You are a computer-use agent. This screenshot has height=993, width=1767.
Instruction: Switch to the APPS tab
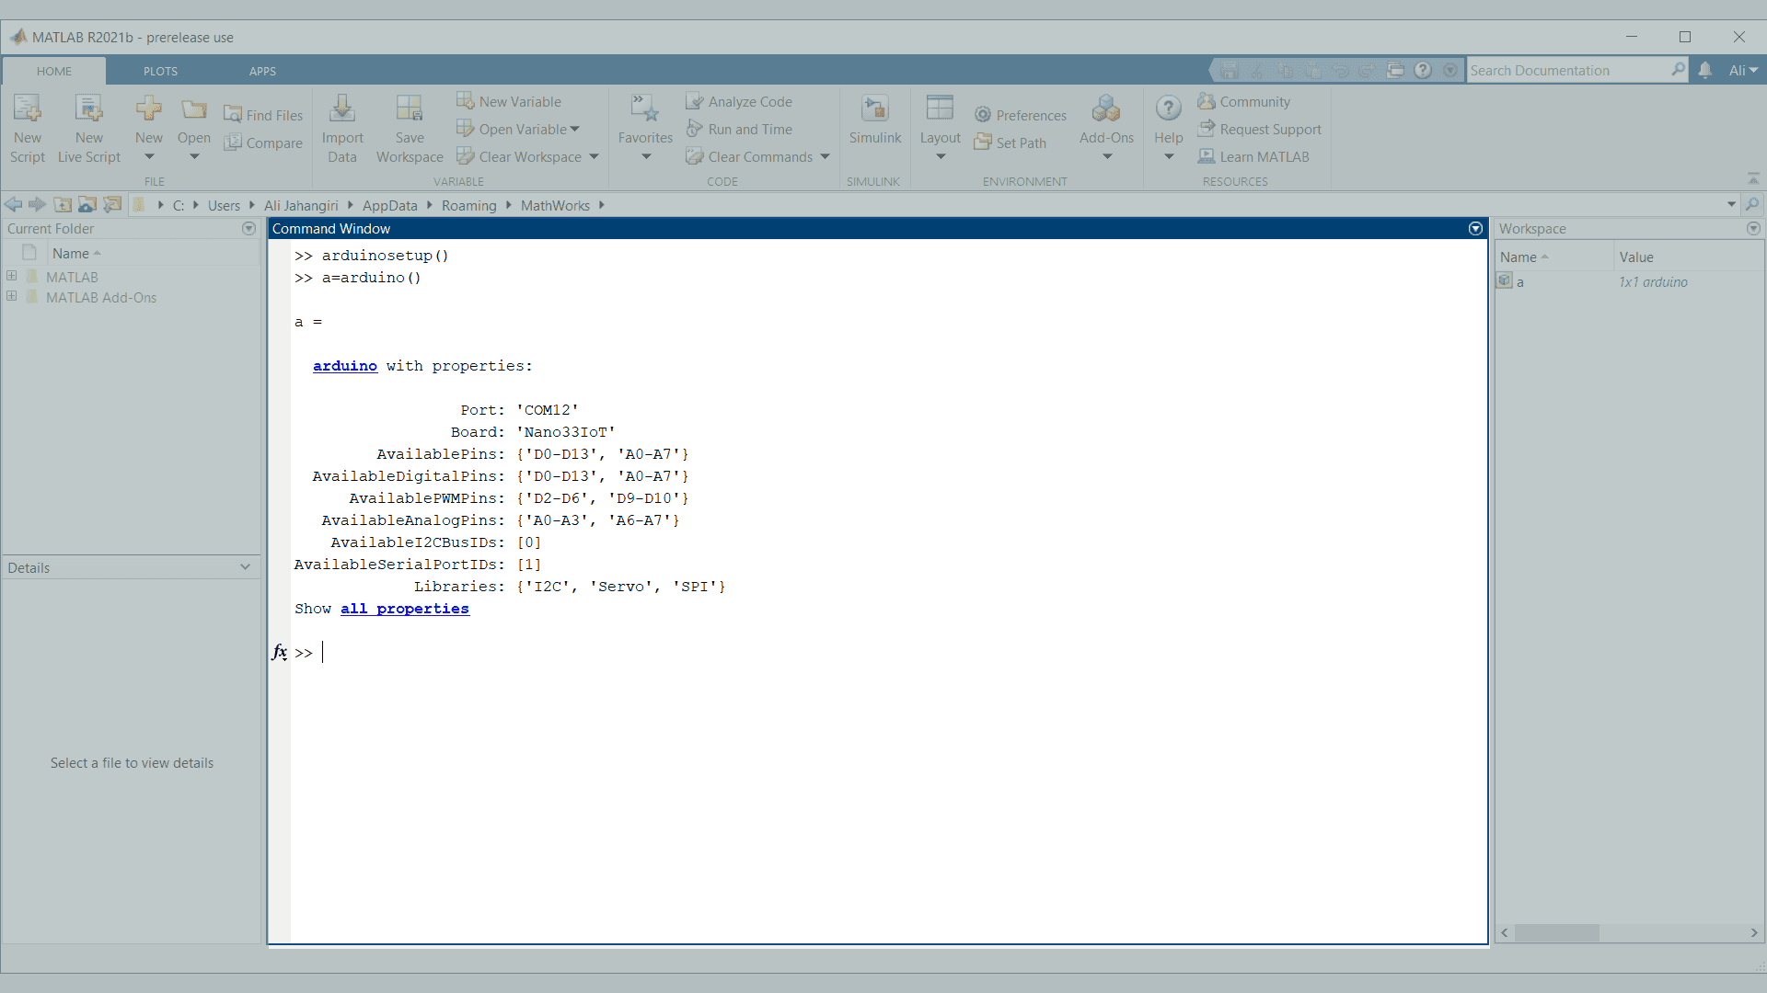click(x=262, y=71)
